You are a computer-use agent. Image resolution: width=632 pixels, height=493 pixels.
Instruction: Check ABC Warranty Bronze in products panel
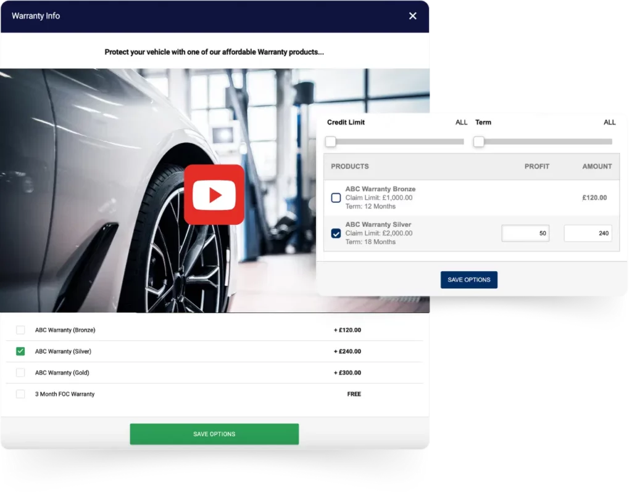[336, 198]
